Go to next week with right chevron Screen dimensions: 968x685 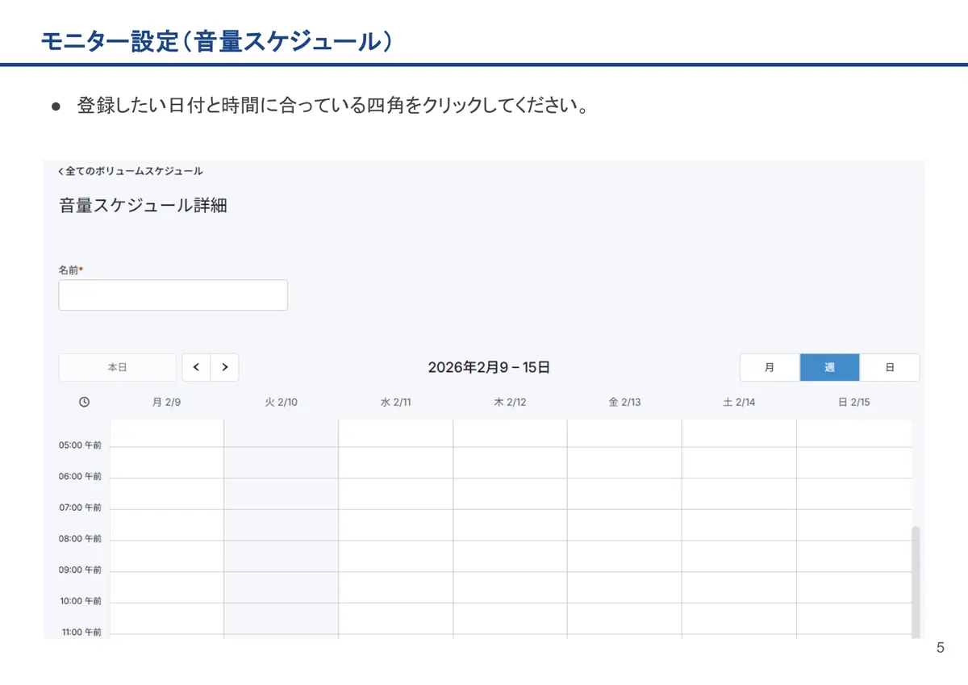[225, 367]
